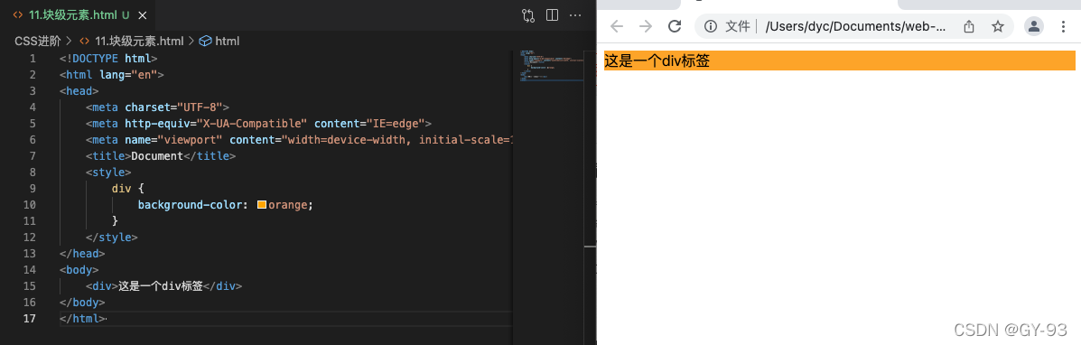
Task: Click the orange color swatch in CSS
Action: 262,205
